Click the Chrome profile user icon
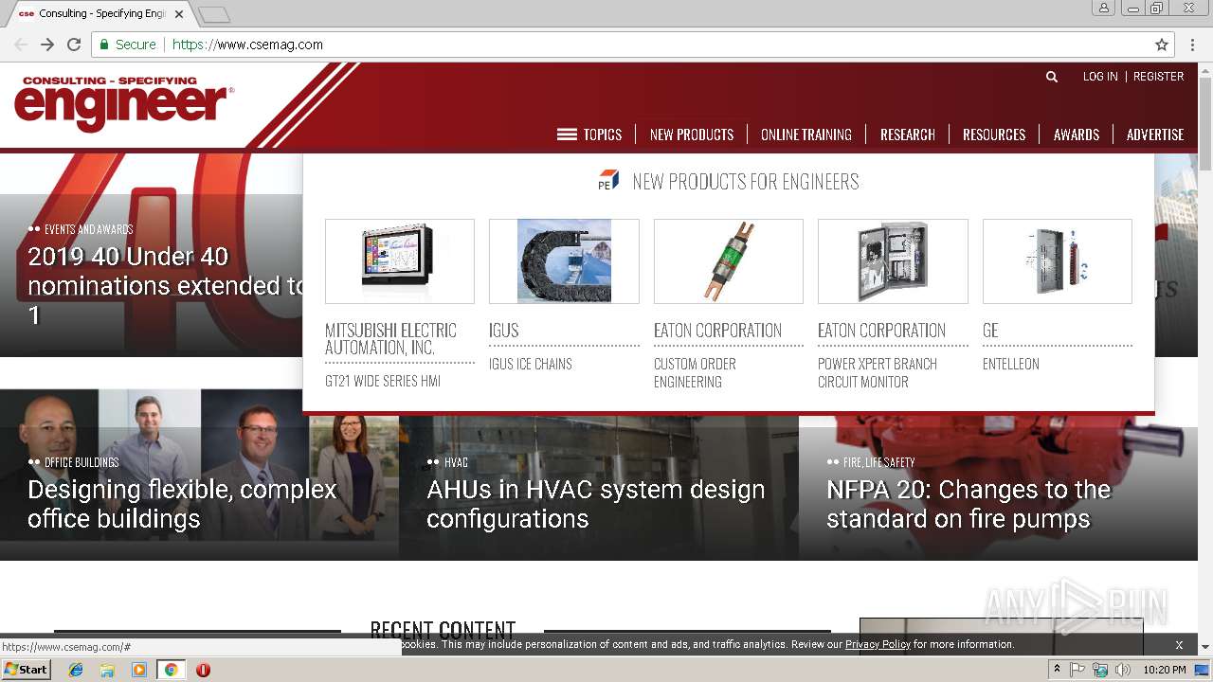1213x682 pixels. (x=1104, y=8)
